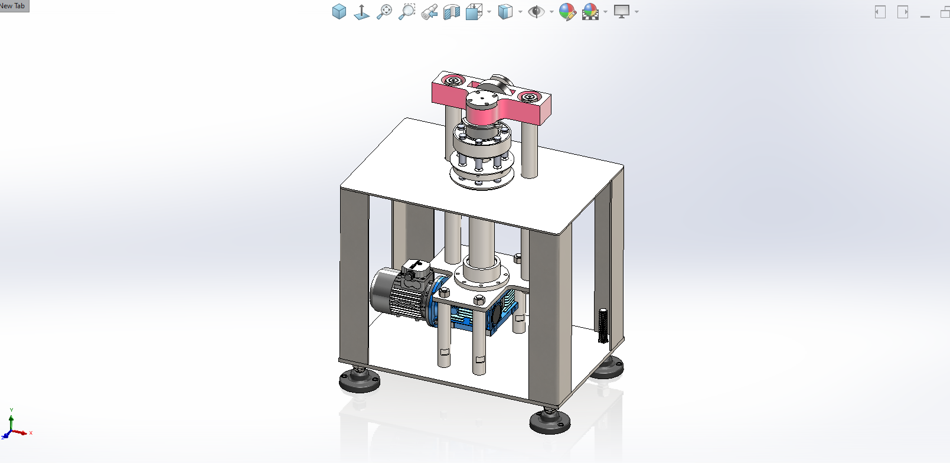Screen dimensions: 950x463
Task: Click the Normal To plane-and-arrow icon
Action: tap(361, 11)
